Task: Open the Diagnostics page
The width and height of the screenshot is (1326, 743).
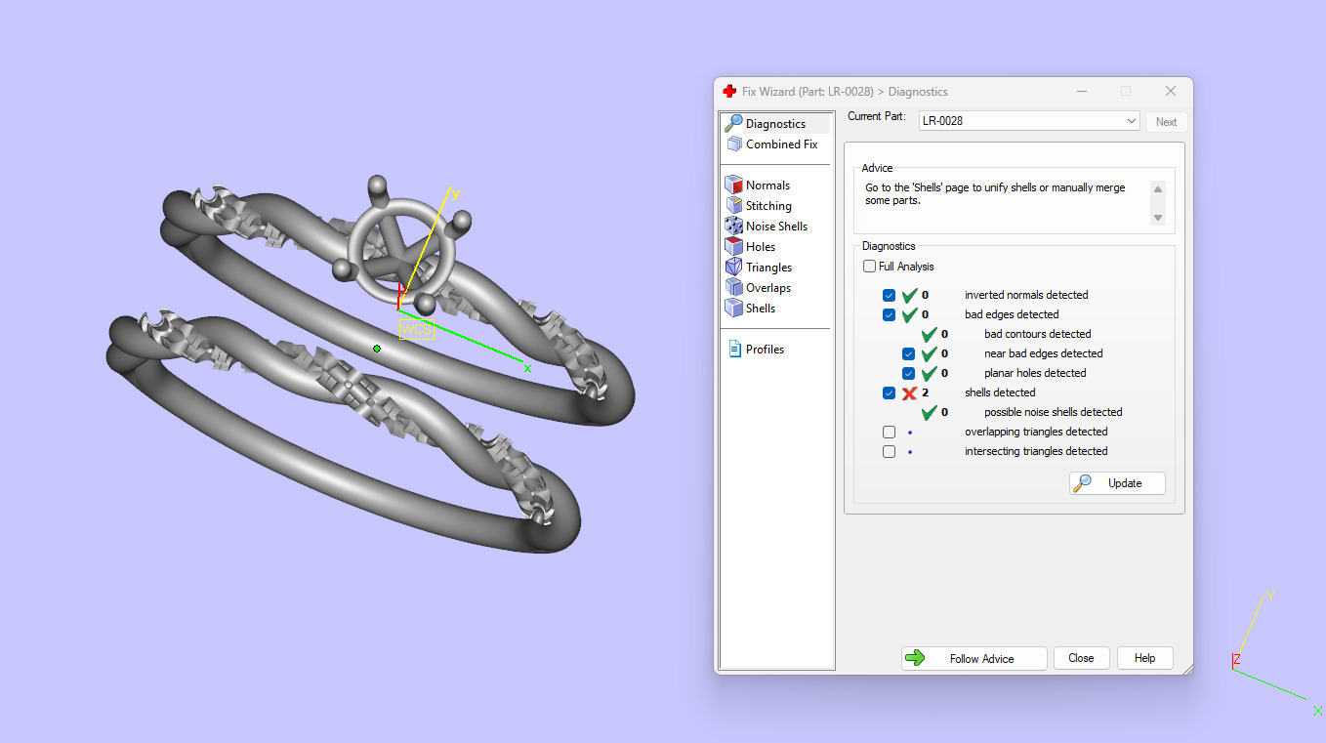Action: coord(776,124)
